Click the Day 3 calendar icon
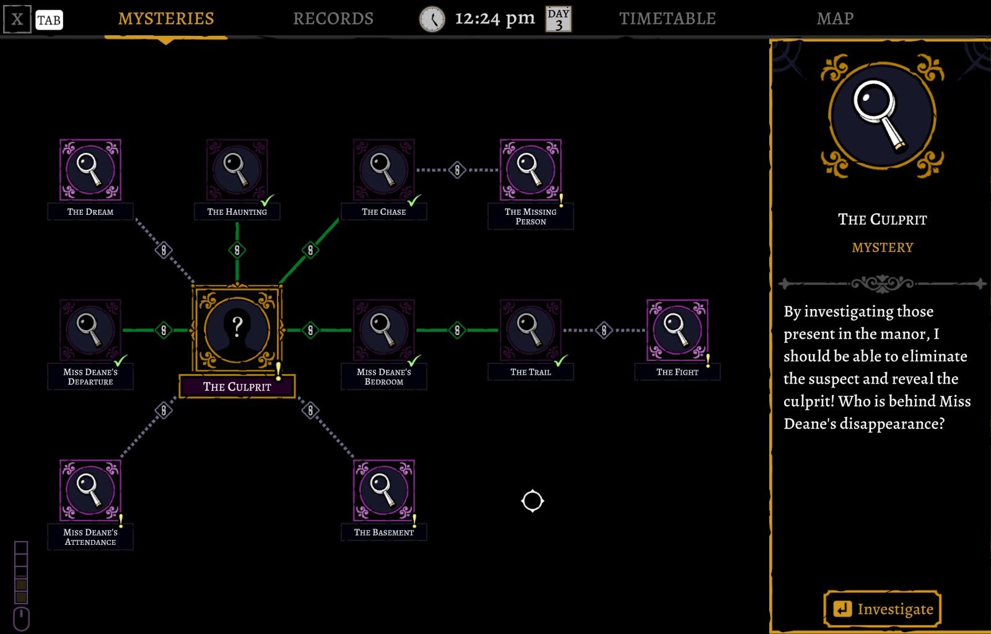The width and height of the screenshot is (991, 634). coord(558,19)
